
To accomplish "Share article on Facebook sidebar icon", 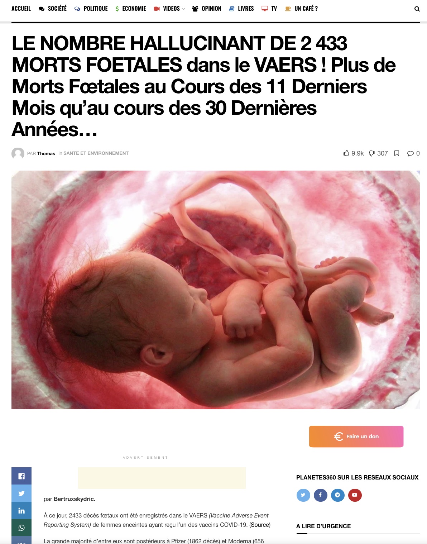I will [21, 476].
